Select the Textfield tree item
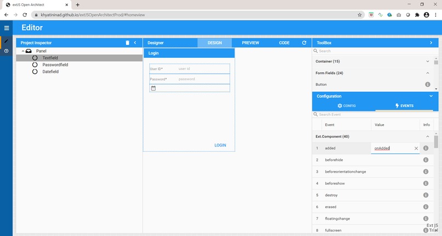The image size is (442, 236). pyautogui.click(x=79, y=58)
